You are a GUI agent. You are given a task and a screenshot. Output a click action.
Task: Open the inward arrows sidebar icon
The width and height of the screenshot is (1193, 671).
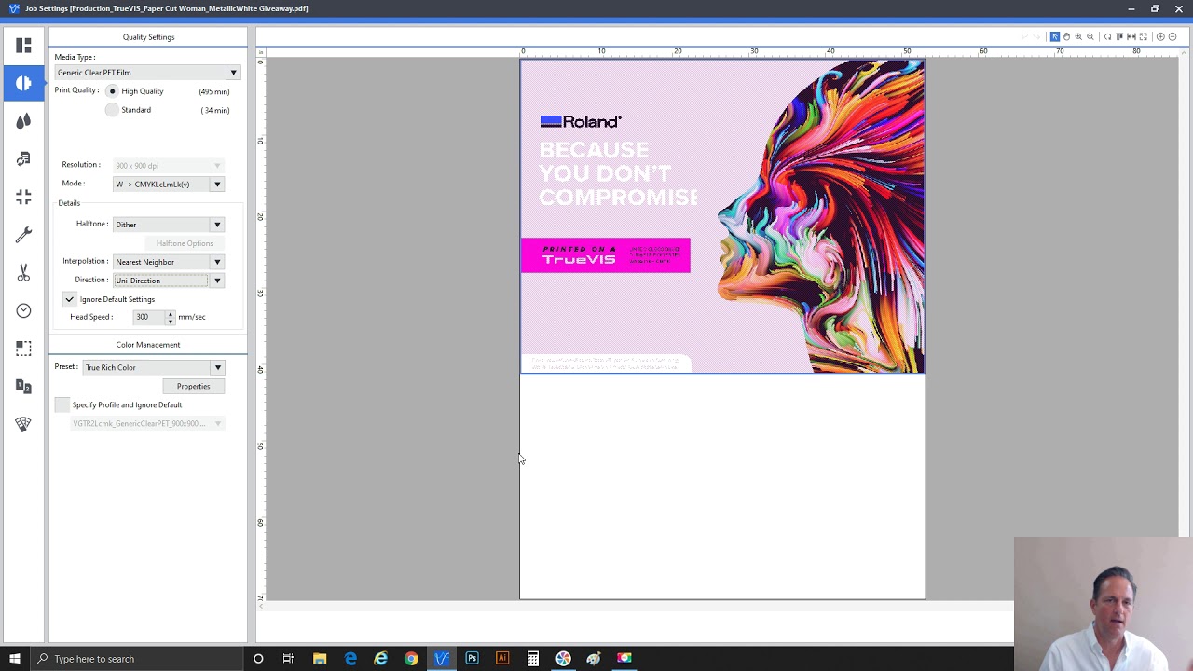(x=23, y=197)
